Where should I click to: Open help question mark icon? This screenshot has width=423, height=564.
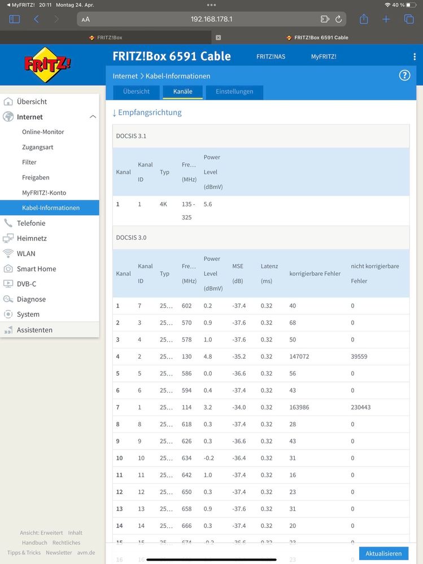click(x=405, y=76)
